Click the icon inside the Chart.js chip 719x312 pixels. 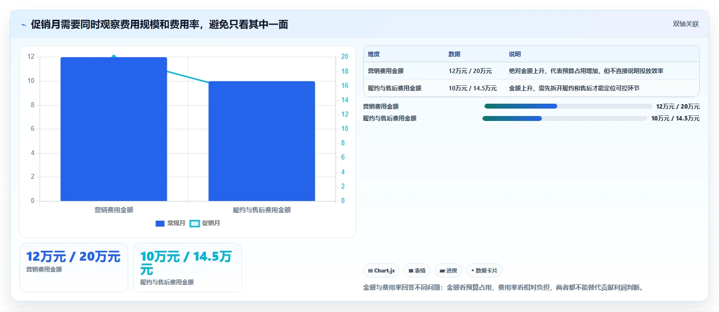point(371,271)
